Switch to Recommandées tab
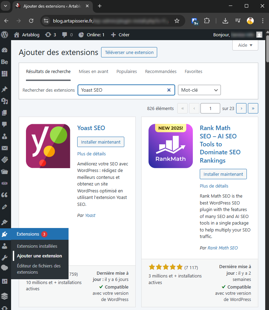This screenshot has height=310, width=269. [161, 71]
